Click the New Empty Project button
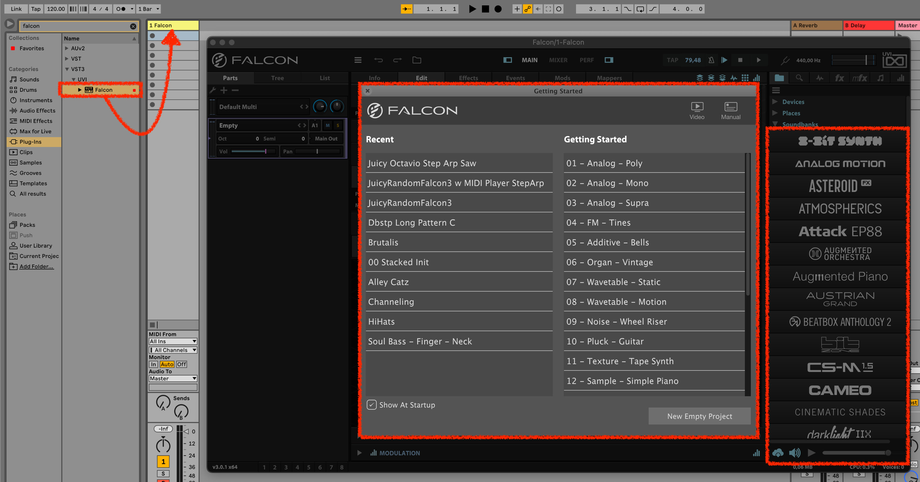The image size is (920, 482). (699, 416)
